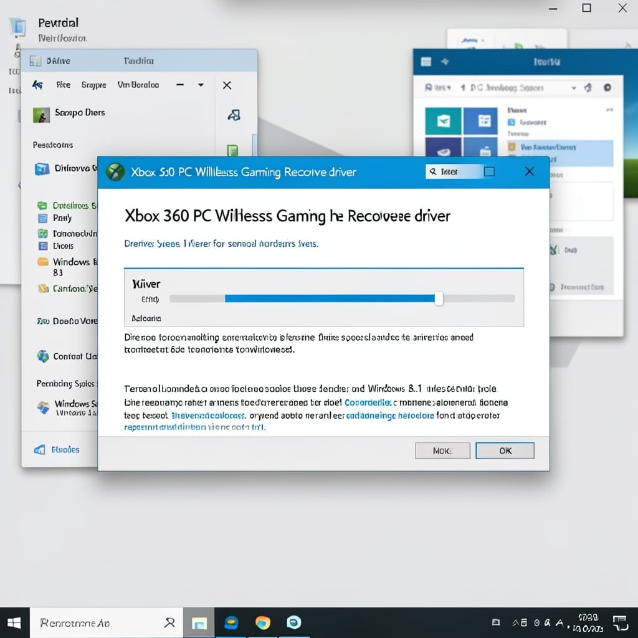Select the highlighted list row in right window
Screen dimensions: 638x638
click(x=560, y=153)
